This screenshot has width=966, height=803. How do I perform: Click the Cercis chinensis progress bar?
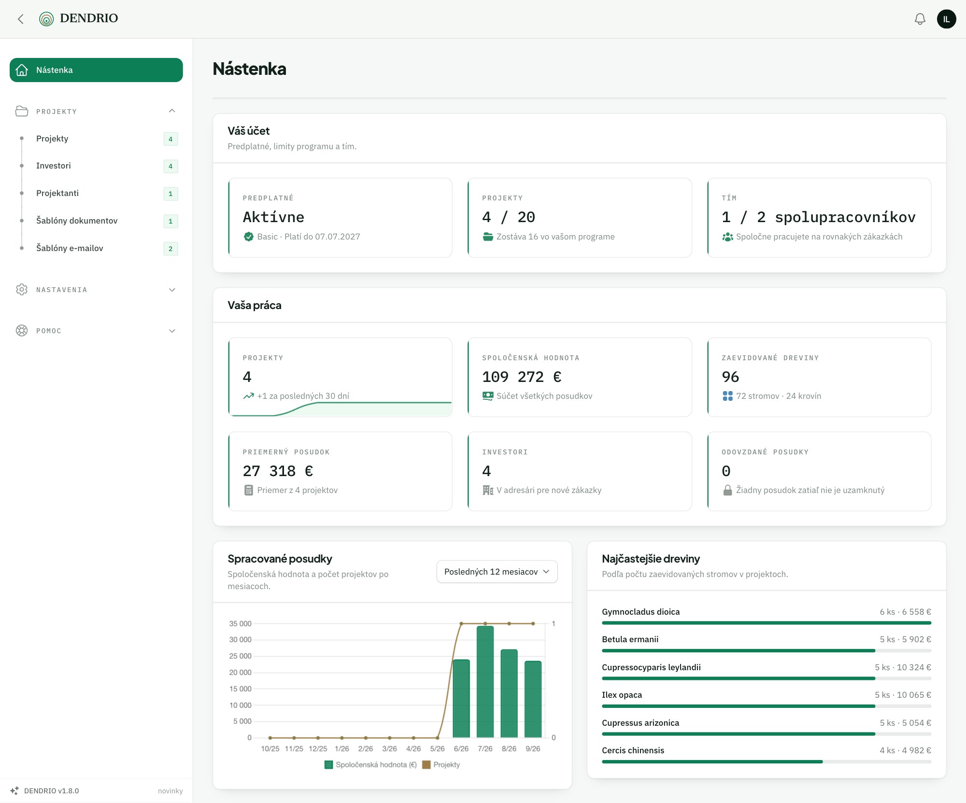pos(767,761)
